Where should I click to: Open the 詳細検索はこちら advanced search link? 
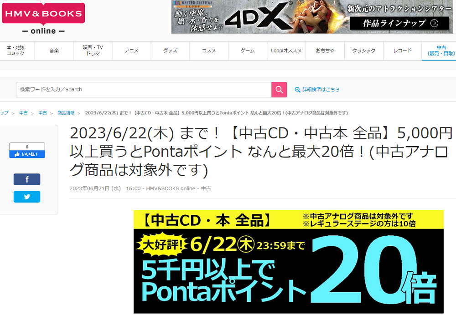317,89
